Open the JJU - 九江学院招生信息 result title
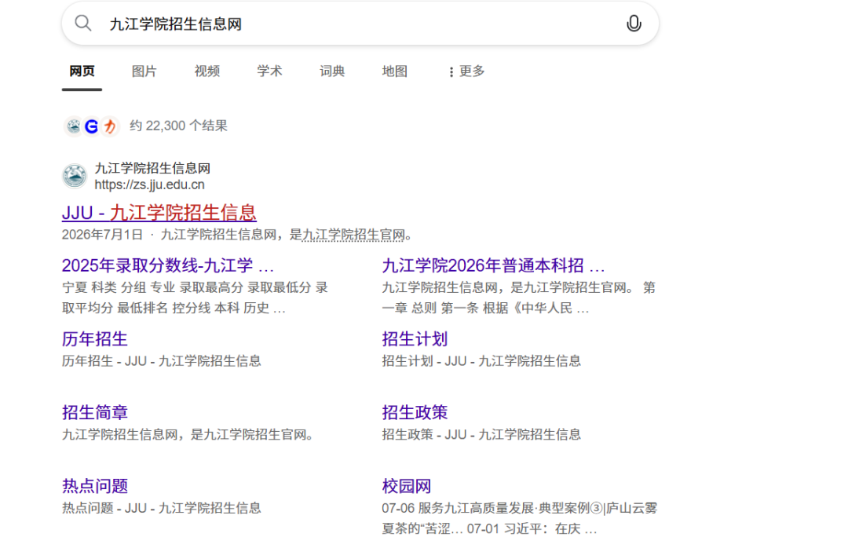The image size is (848, 548). point(159,213)
